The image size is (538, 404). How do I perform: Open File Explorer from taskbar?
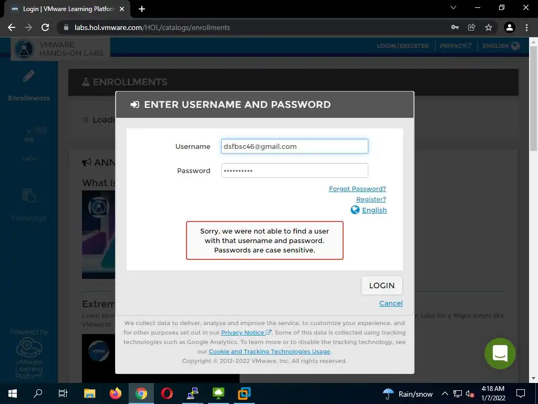pyautogui.click(x=89, y=393)
